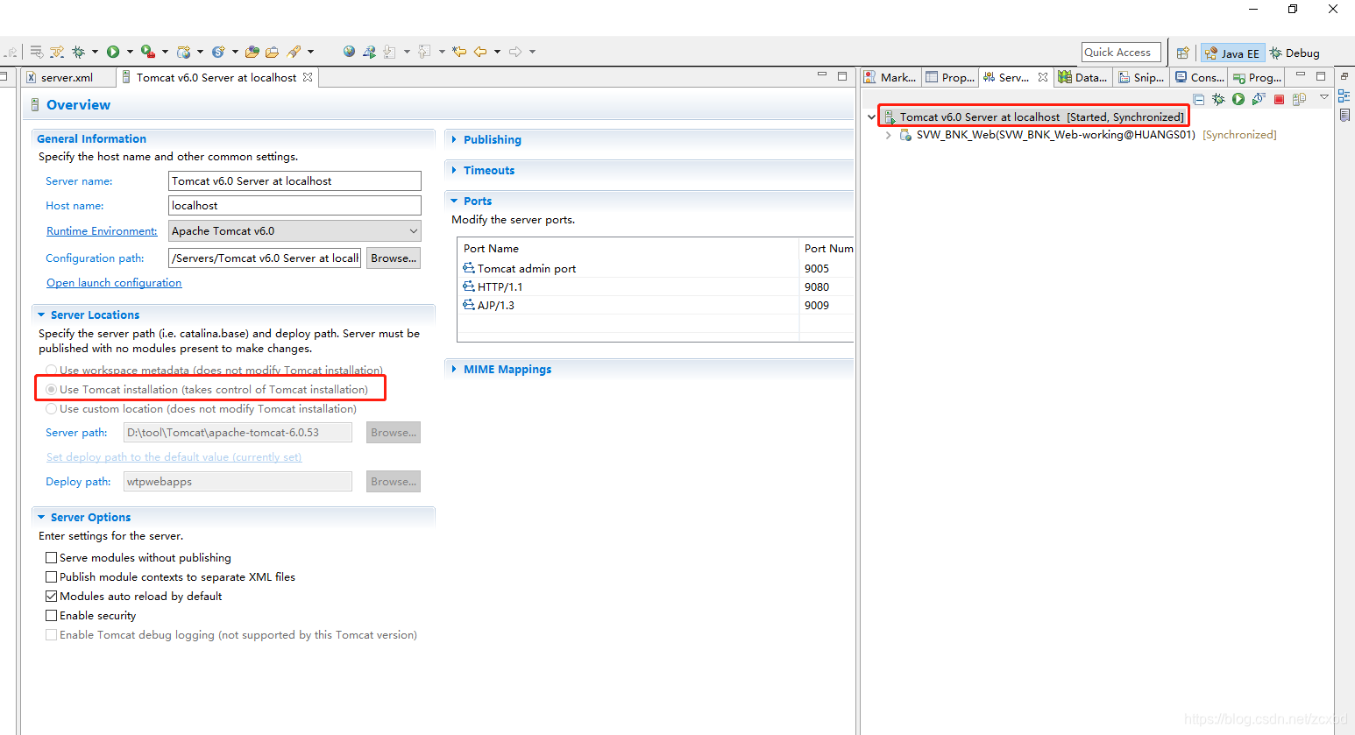
Task: Collapse the Ports section
Action: coord(454,201)
